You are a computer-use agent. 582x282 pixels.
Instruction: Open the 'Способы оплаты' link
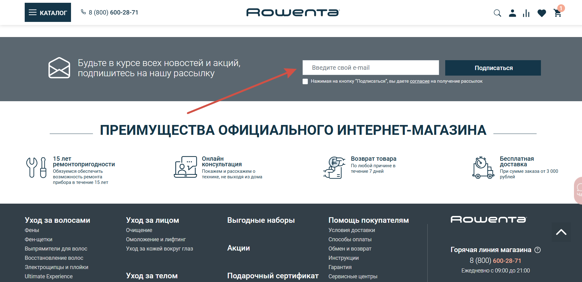(350, 239)
